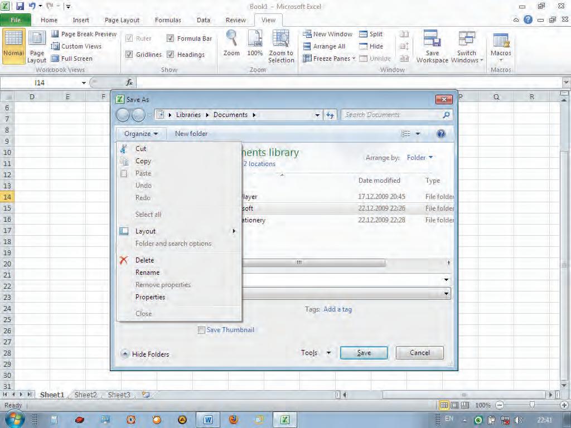Viewport: 571px width, 428px height.
Task: Open the Zoom dialog from ribbon
Action: click(x=231, y=43)
